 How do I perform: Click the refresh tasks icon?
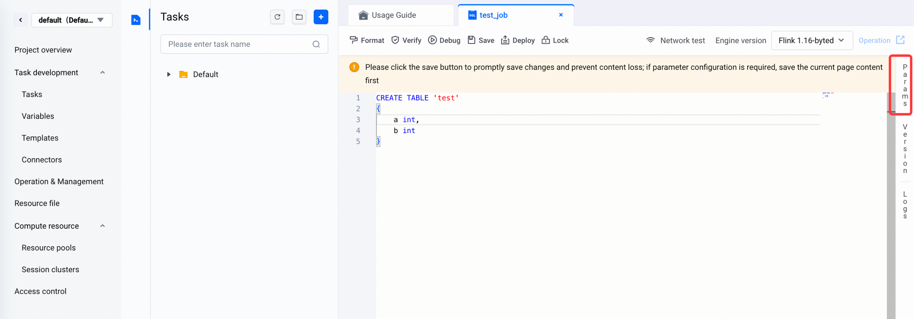click(277, 17)
